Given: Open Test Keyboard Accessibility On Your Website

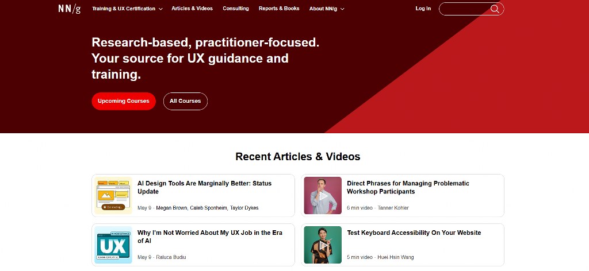Looking at the screenshot, I should pyautogui.click(x=414, y=233).
